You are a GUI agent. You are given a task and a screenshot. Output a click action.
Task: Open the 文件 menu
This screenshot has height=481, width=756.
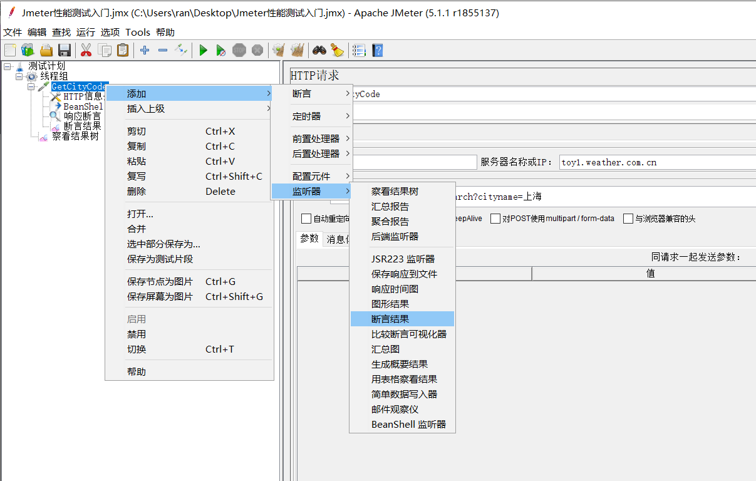coord(13,33)
